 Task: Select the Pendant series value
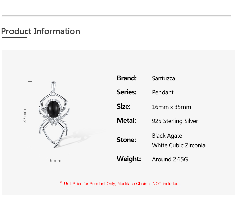click(163, 92)
